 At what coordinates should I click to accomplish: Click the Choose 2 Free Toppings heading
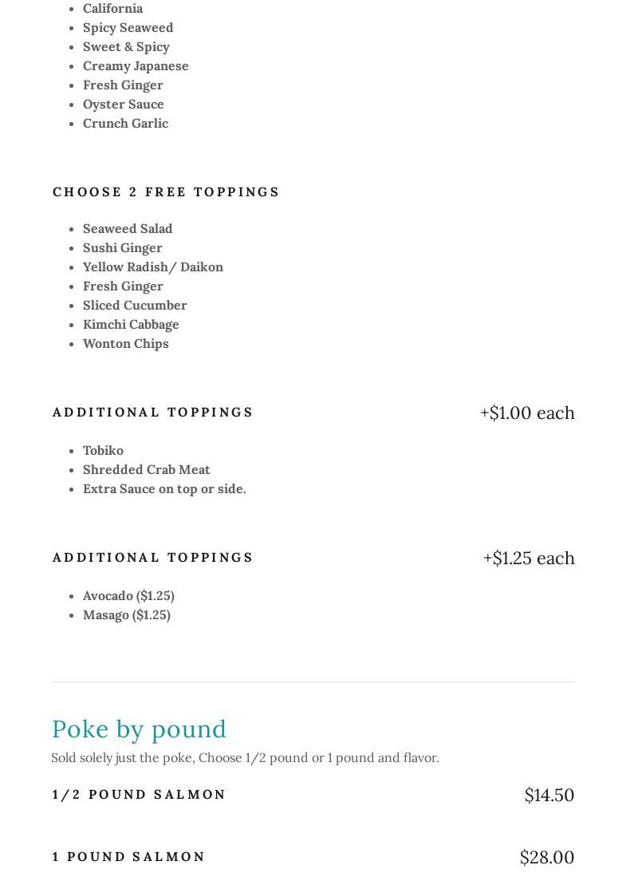point(166,192)
